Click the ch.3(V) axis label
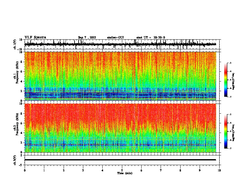The width and height of the screenshot is (247, 191). tap(15, 160)
